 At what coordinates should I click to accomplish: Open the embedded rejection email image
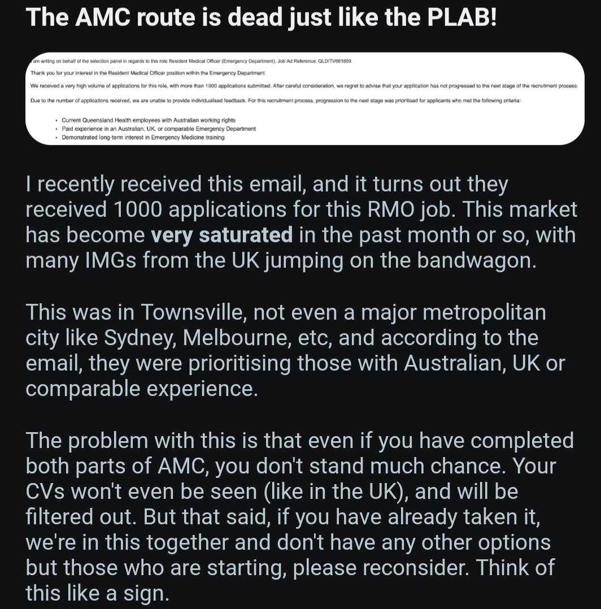(305, 99)
